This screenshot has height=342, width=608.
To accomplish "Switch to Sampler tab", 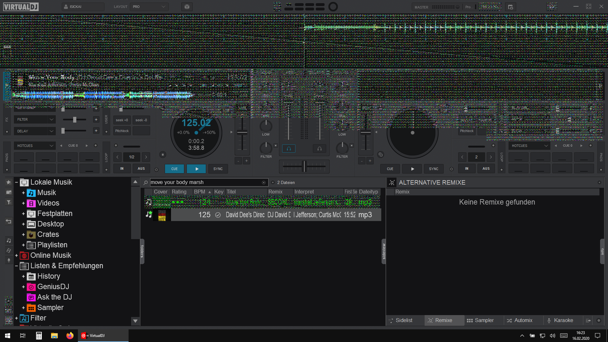I will (x=484, y=320).
